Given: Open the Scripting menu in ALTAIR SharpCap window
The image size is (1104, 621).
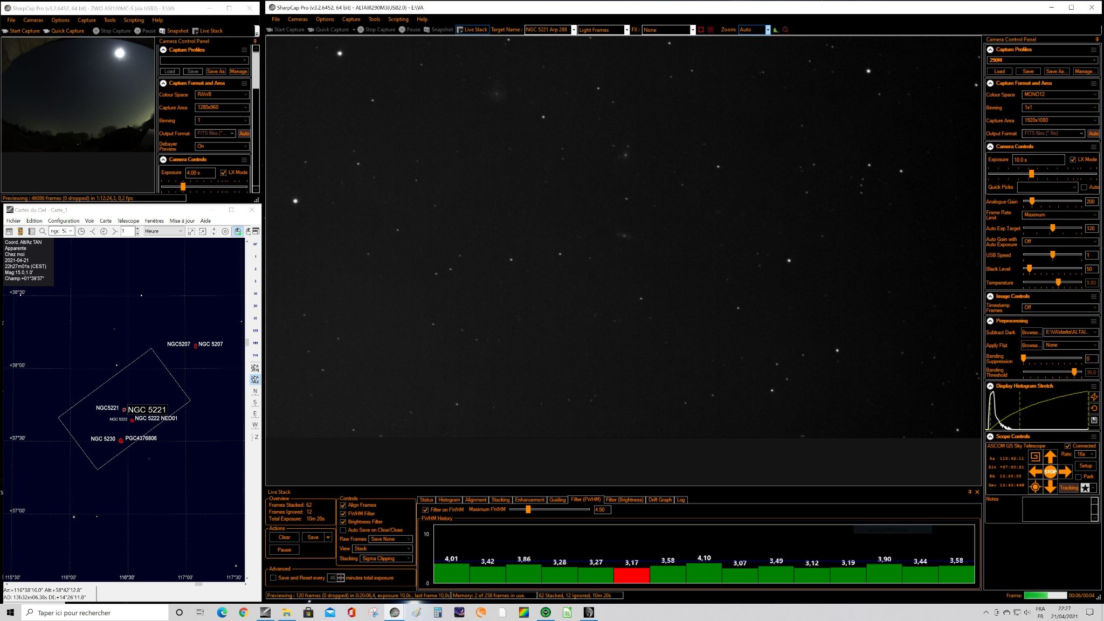Looking at the screenshot, I should tap(398, 19).
